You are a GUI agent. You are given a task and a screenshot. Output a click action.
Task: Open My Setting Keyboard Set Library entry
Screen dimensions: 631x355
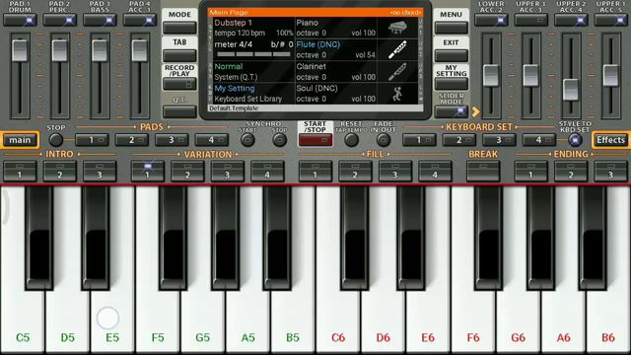pyautogui.click(x=253, y=94)
